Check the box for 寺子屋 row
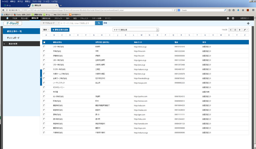256x149 pixels. click(44, 92)
